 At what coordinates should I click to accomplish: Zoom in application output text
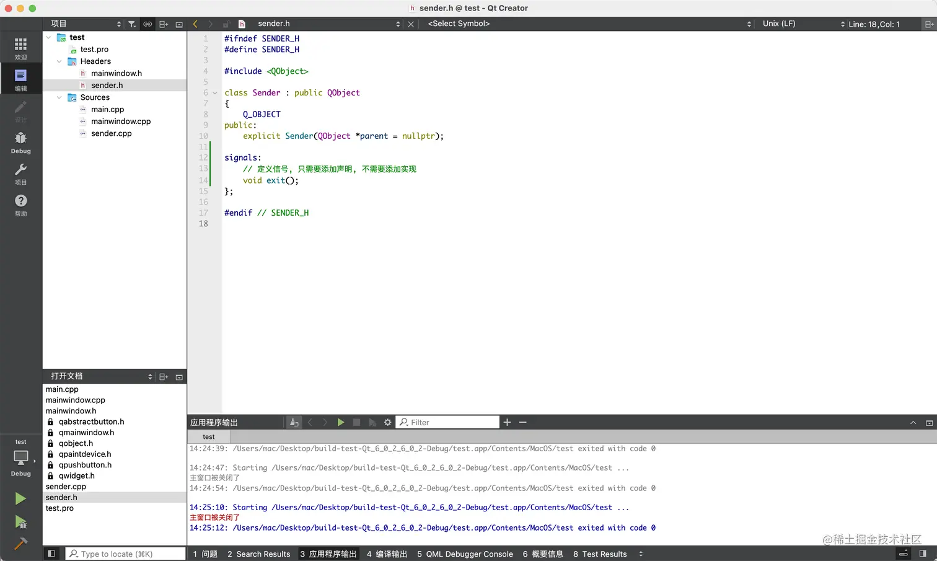[x=507, y=422]
